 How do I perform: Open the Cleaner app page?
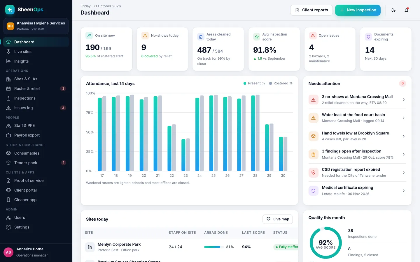pos(36,200)
